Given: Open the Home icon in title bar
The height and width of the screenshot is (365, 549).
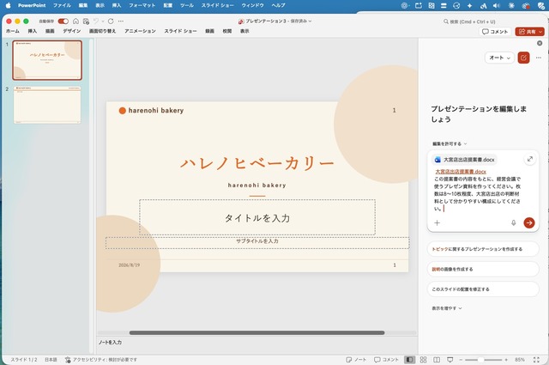Looking at the screenshot, I should coord(76,21).
